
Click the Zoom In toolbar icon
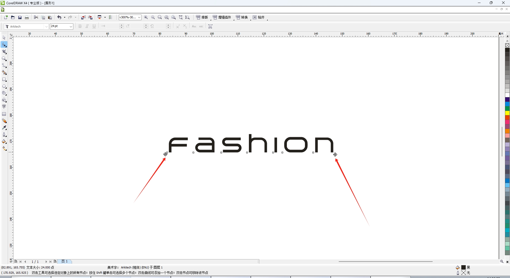[146, 18]
